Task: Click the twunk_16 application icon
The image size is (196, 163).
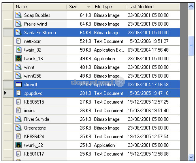Action: pos(19,59)
